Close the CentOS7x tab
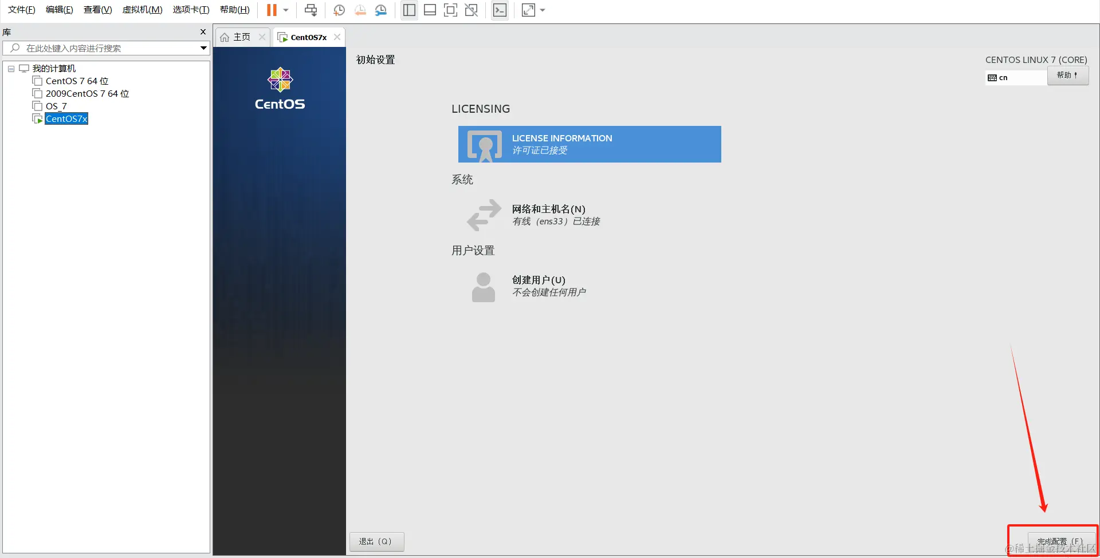 337,37
